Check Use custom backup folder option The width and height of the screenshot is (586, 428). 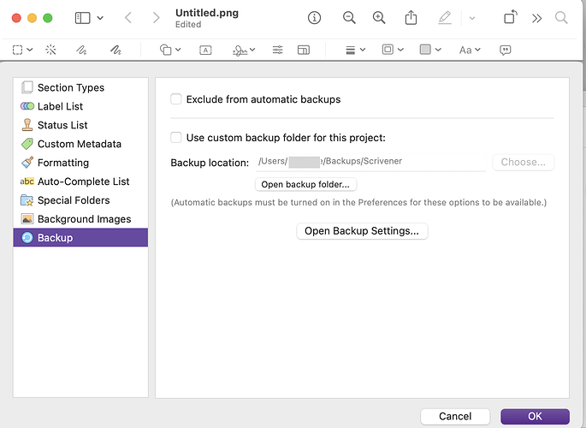pyautogui.click(x=176, y=137)
